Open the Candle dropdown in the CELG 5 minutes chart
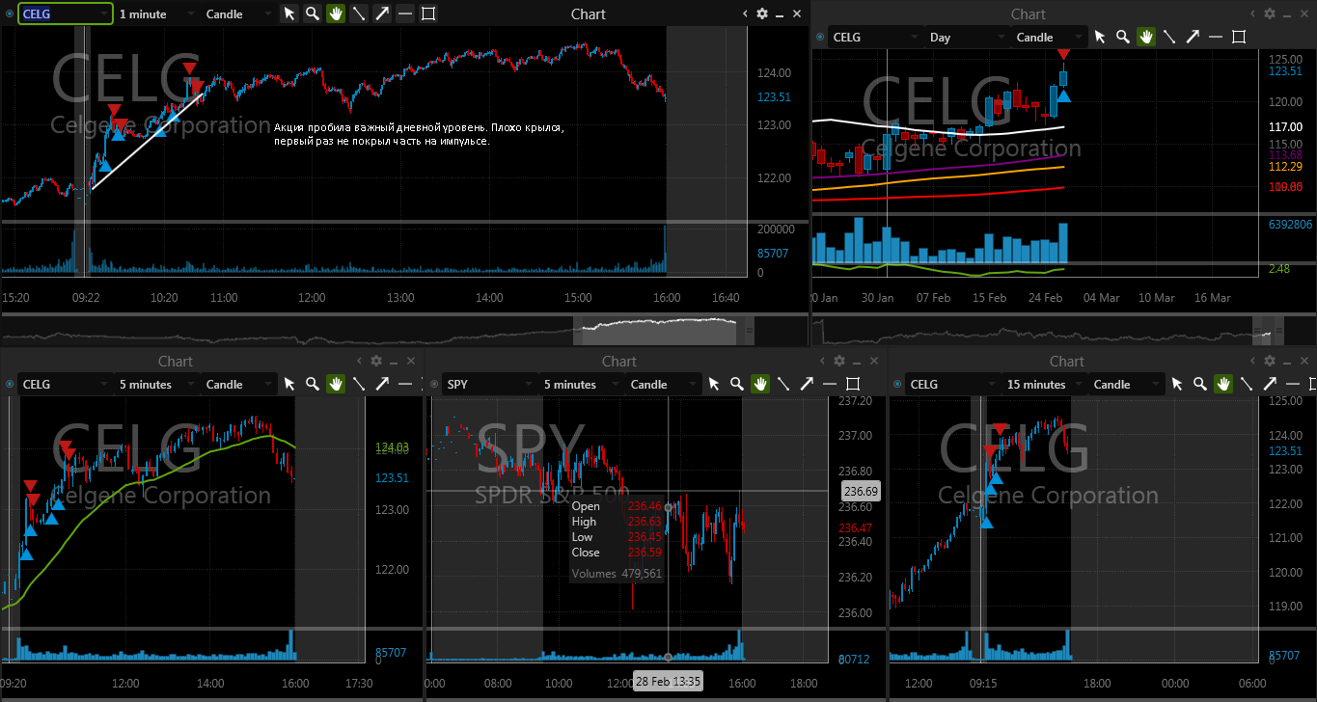The width and height of the screenshot is (1317, 702). pos(239,384)
